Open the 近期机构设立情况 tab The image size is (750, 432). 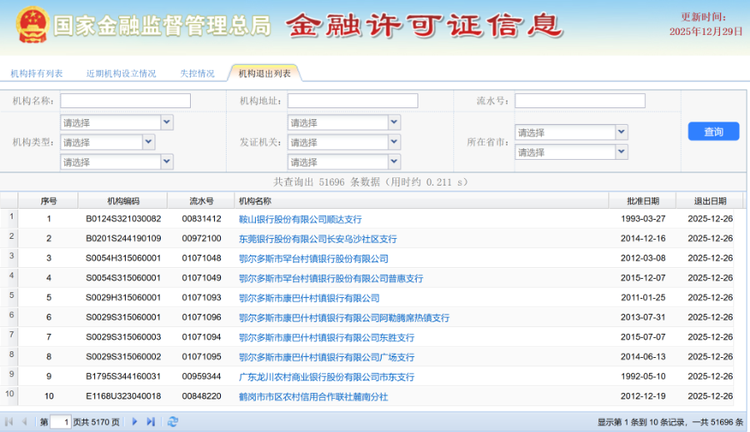click(x=121, y=73)
